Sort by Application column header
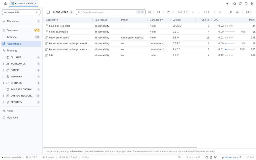 coord(52,20)
